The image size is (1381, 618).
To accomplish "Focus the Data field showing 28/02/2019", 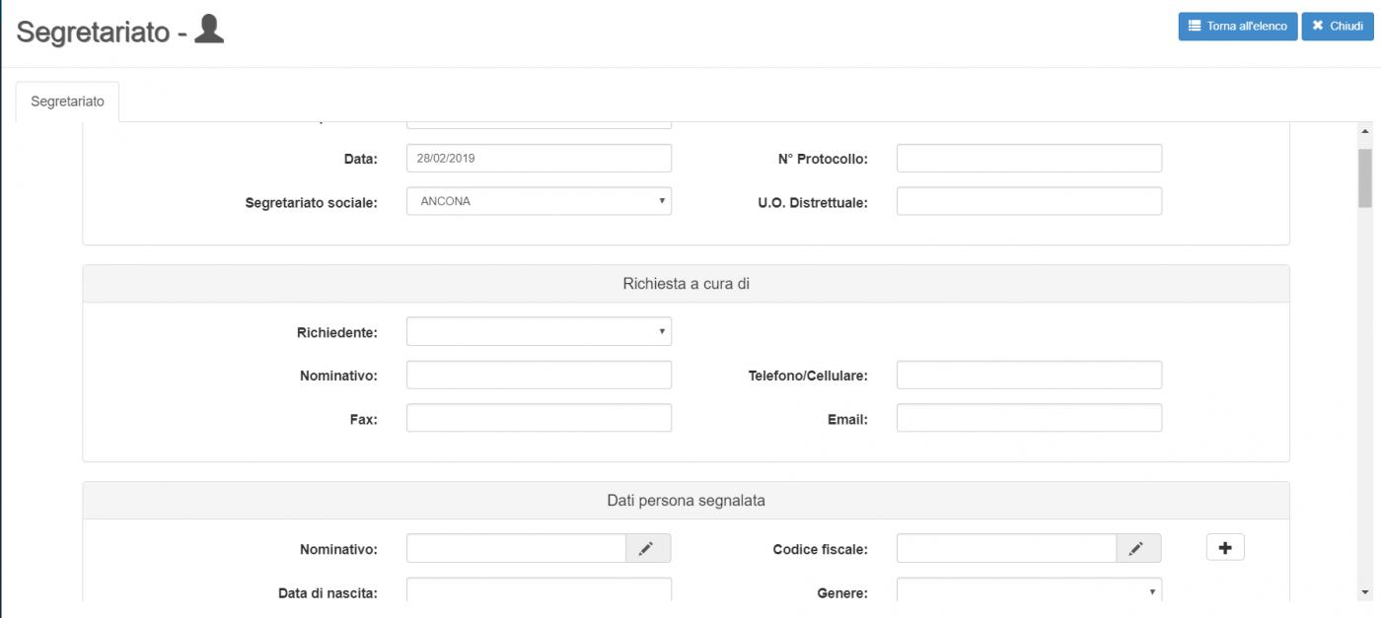I will point(539,158).
